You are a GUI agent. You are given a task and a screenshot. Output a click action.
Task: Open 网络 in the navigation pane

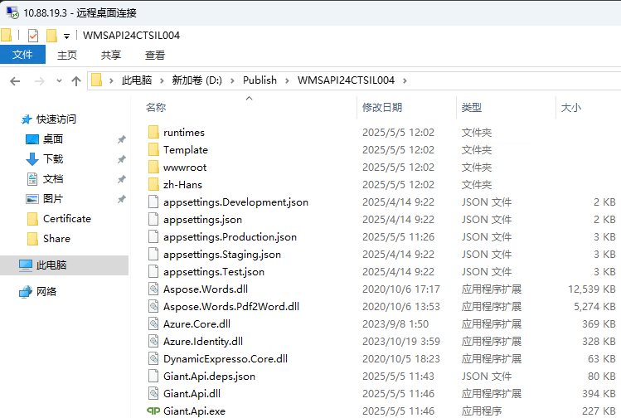pyautogui.click(x=46, y=292)
